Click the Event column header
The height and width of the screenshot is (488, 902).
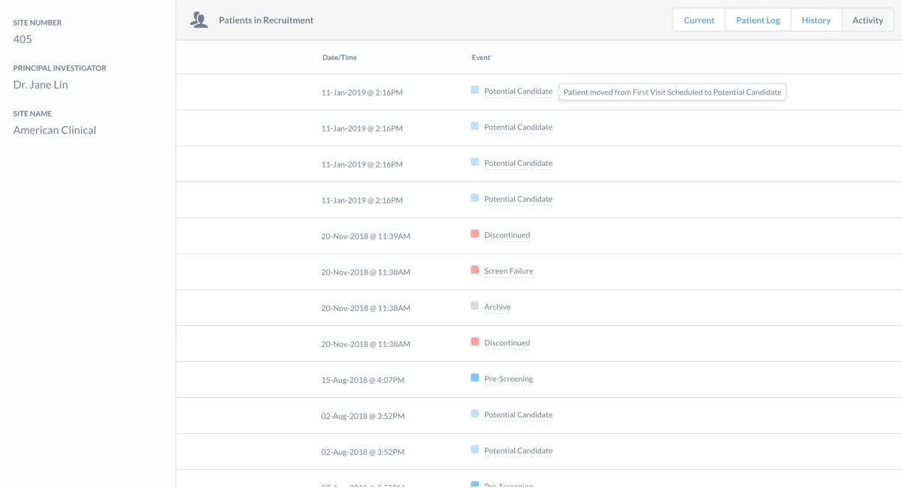[x=480, y=57]
